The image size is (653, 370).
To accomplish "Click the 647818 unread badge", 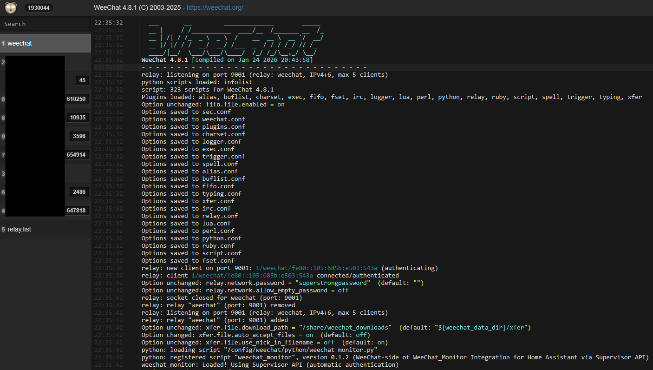I will pos(76,211).
